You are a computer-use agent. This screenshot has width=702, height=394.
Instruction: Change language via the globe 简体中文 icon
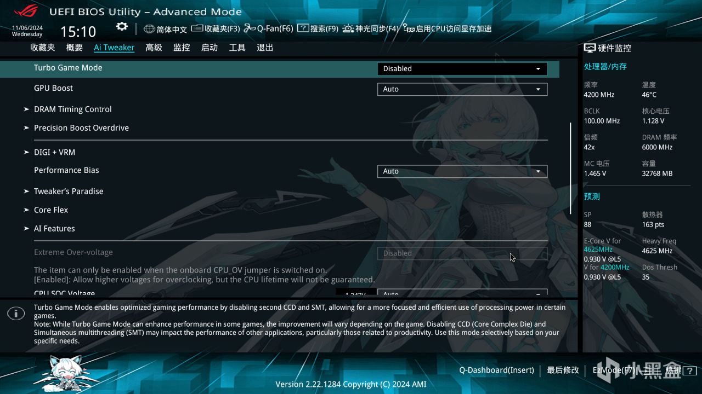[165, 29]
